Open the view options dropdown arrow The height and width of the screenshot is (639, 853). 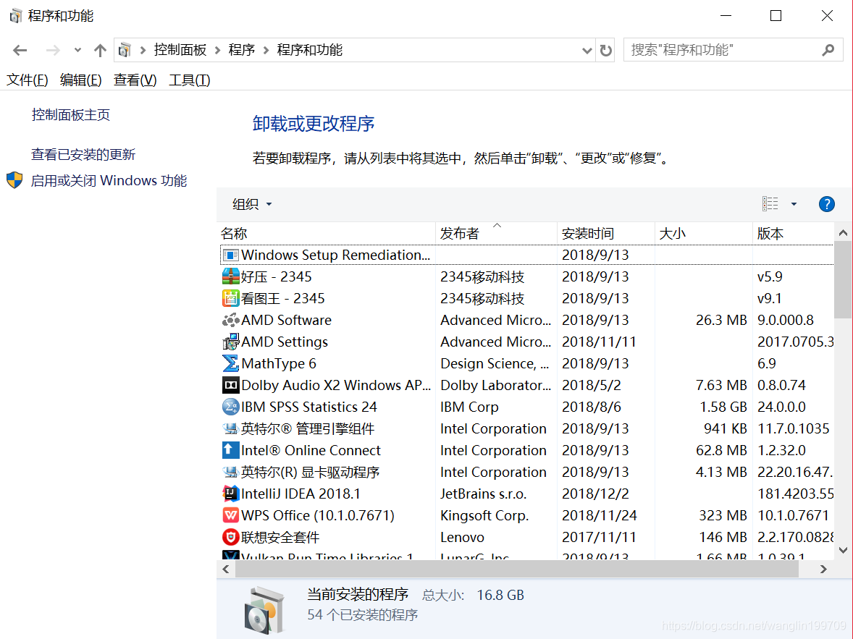(794, 205)
